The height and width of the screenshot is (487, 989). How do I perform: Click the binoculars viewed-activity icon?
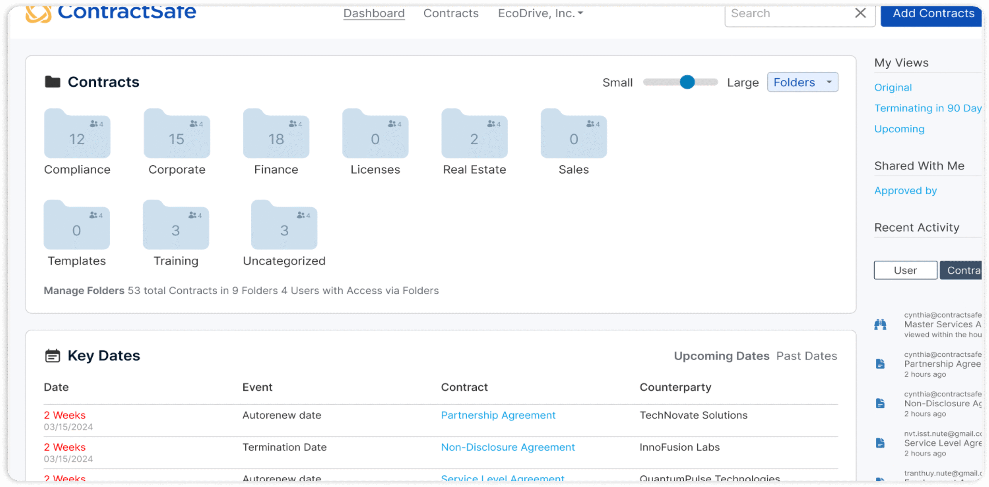click(880, 325)
